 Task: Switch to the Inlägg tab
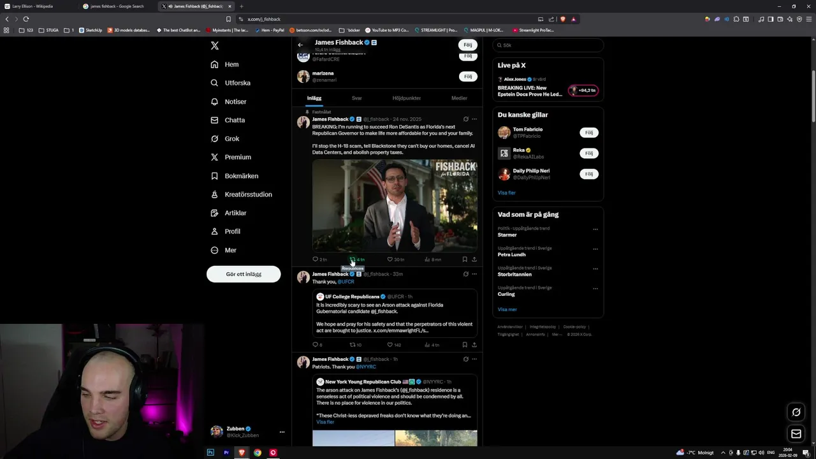314,98
